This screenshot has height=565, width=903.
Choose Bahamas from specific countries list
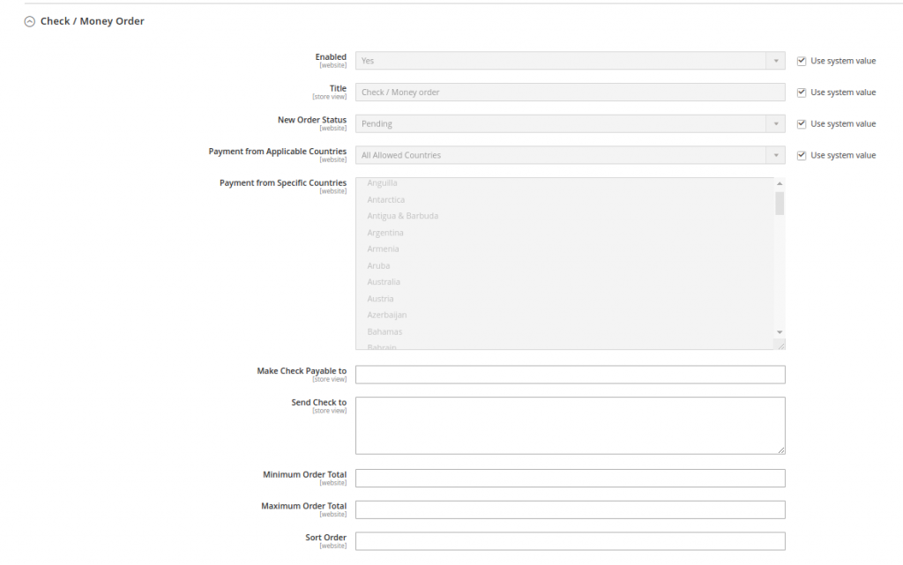pyautogui.click(x=384, y=331)
